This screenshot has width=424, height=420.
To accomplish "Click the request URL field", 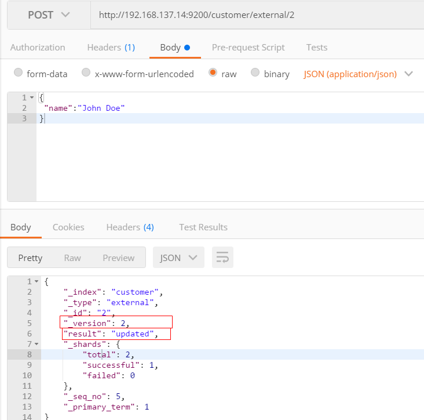I will [255, 15].
